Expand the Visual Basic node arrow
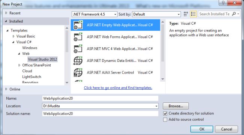Screen dimensions: 244x135 click(x=14, y=36)
